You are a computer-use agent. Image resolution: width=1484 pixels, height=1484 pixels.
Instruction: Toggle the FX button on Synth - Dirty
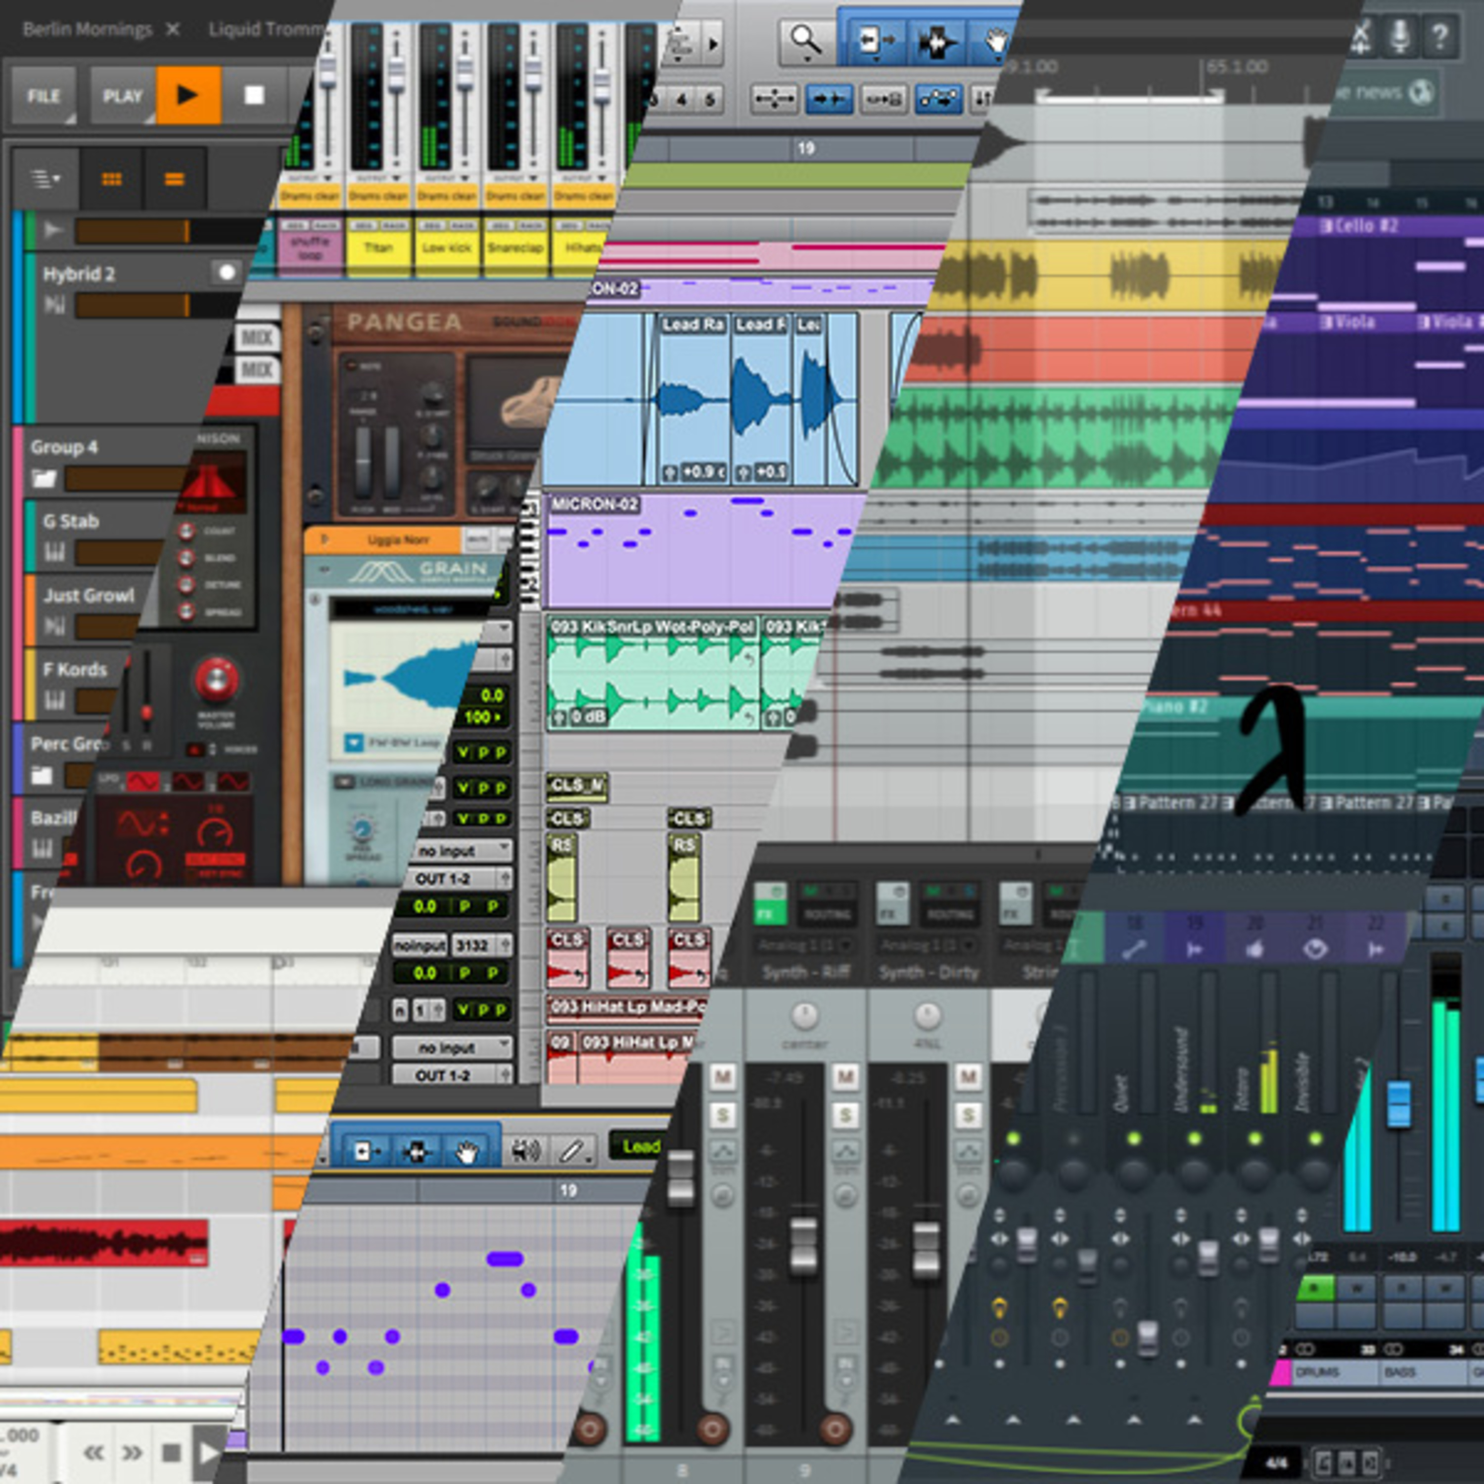(x=892, y=904)
